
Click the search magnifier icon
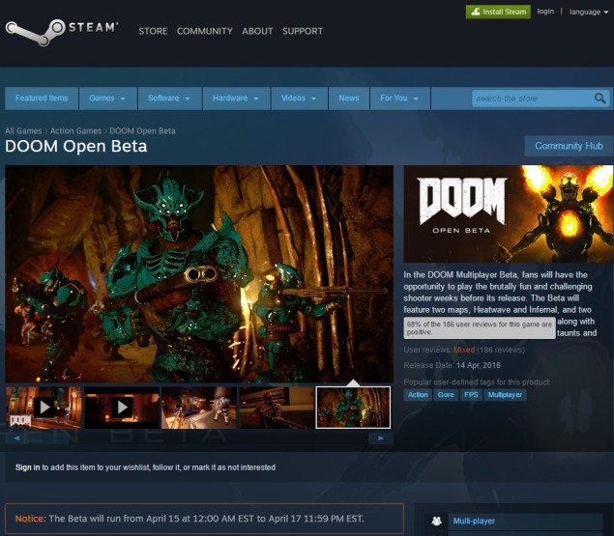[x=599, y=99]
